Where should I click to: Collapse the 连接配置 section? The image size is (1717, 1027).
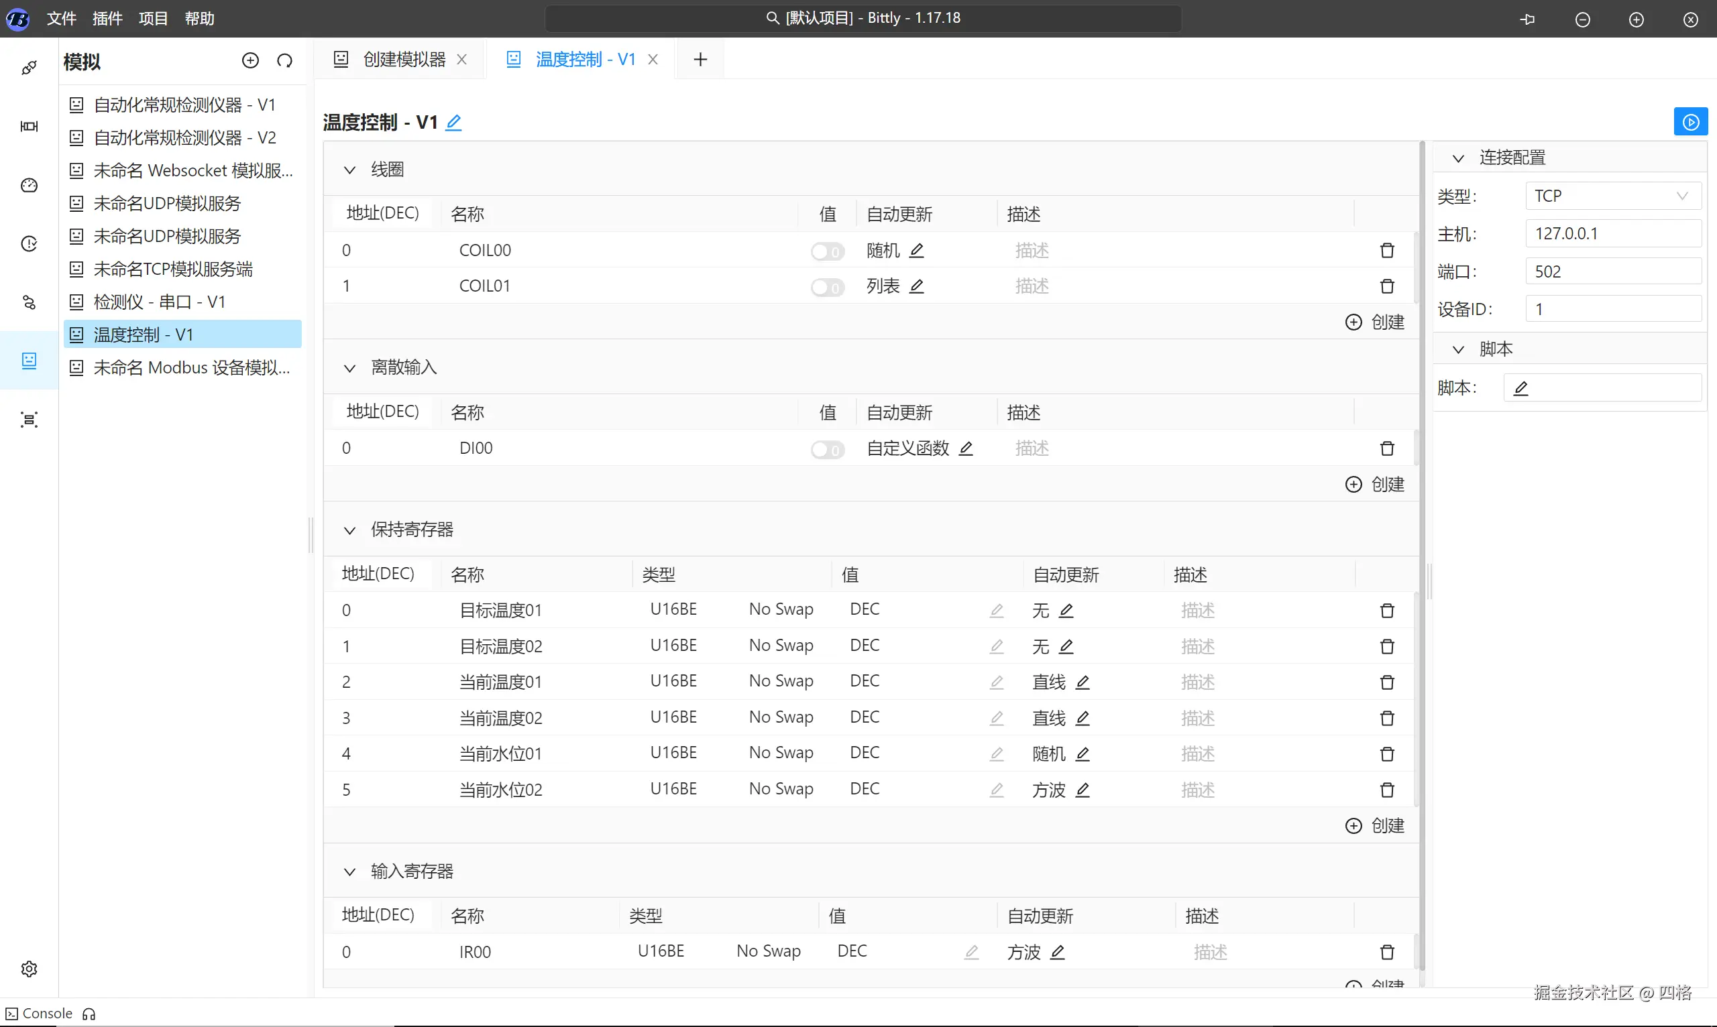[1458, 158]
